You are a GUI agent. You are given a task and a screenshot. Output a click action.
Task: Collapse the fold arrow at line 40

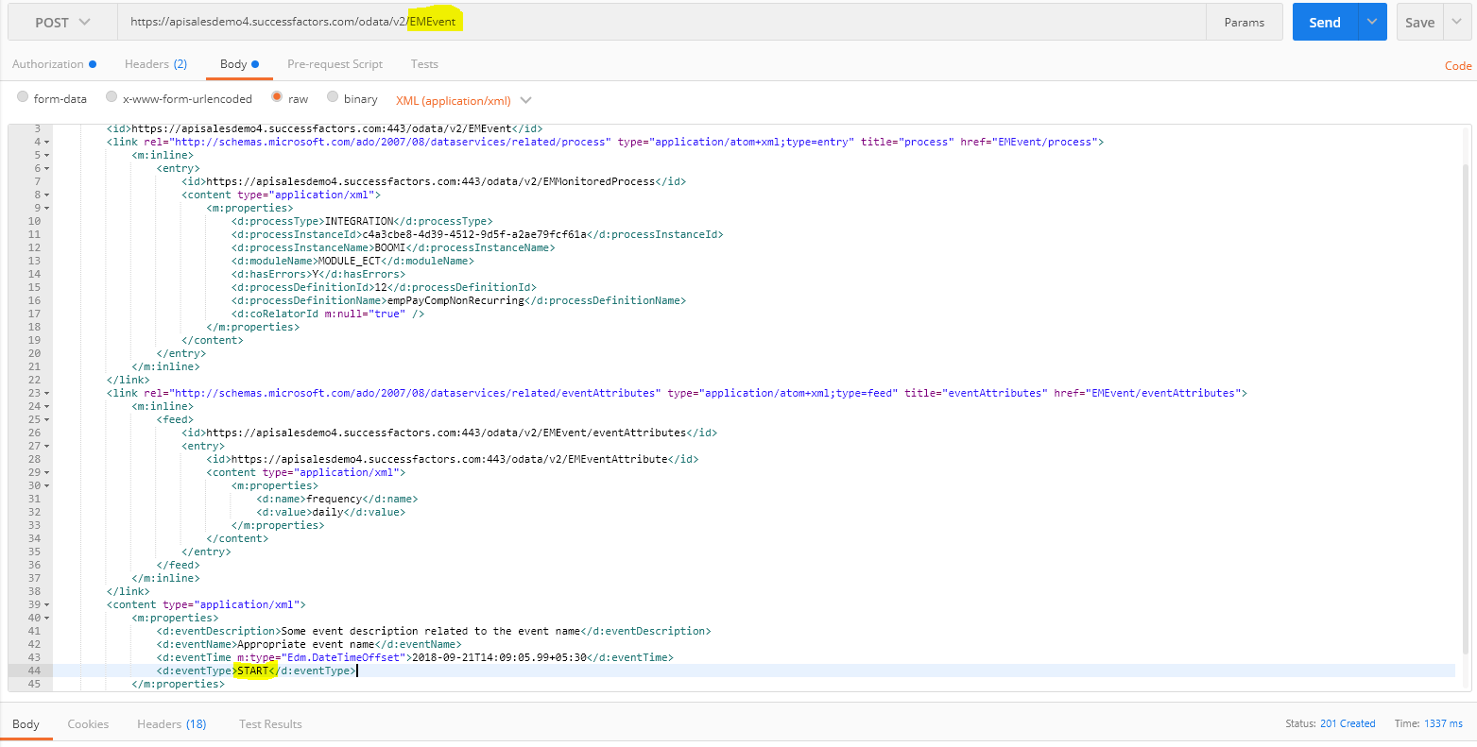(x=47, y=618)
